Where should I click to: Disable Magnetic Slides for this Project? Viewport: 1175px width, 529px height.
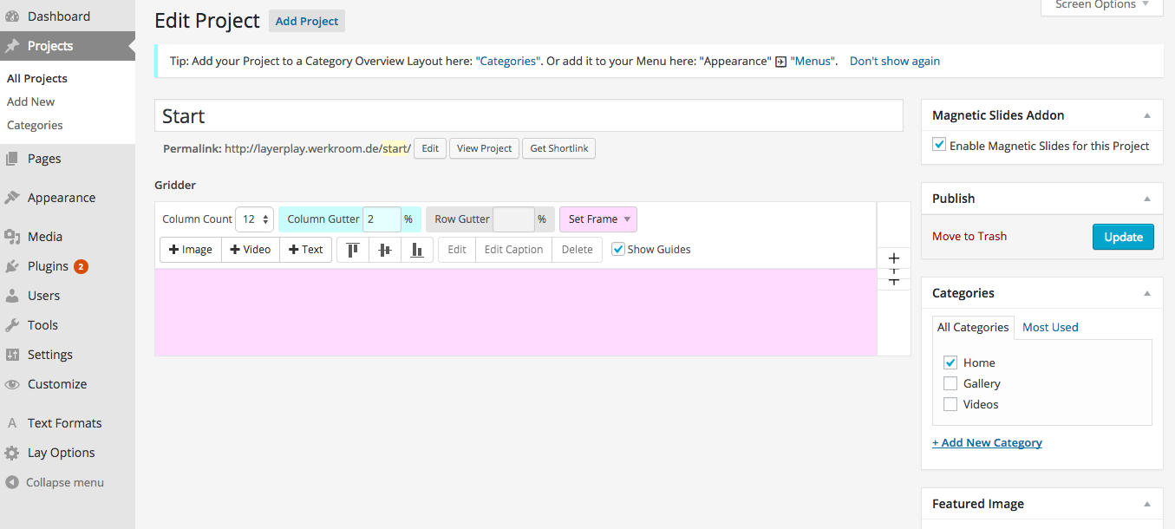[939, 145]
